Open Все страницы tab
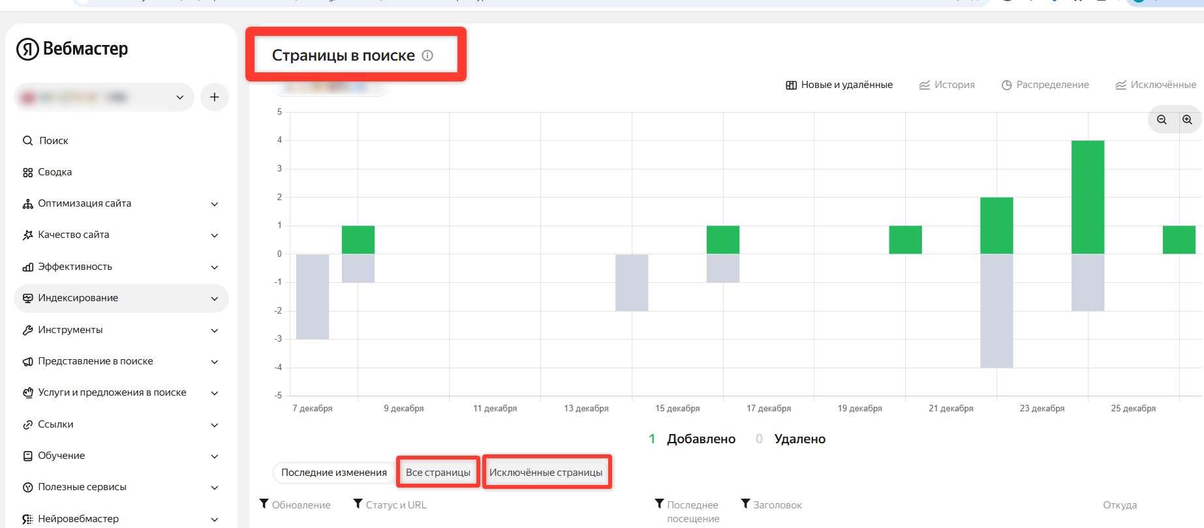 click(438, 473)
